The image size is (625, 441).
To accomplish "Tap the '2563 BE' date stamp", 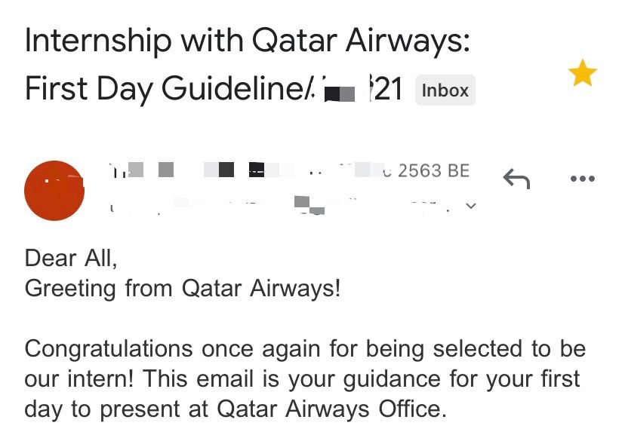I will click(x=433, y=171).
